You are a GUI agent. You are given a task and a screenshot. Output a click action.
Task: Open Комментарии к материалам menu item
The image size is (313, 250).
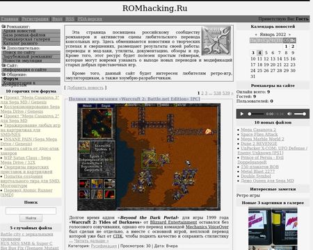click(x=31, y=83)
